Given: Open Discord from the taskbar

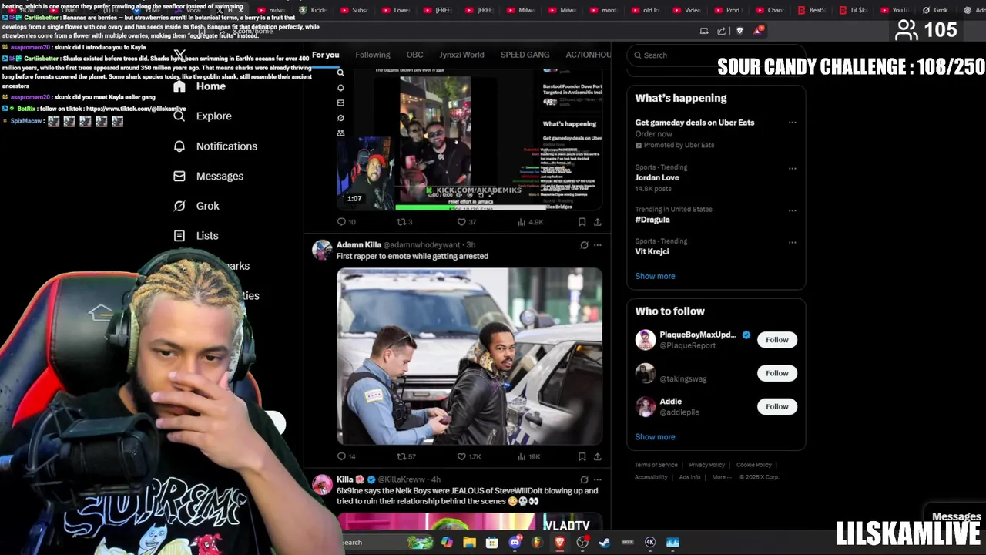Looking at the screenshot, I should click(x=515, y=542).
